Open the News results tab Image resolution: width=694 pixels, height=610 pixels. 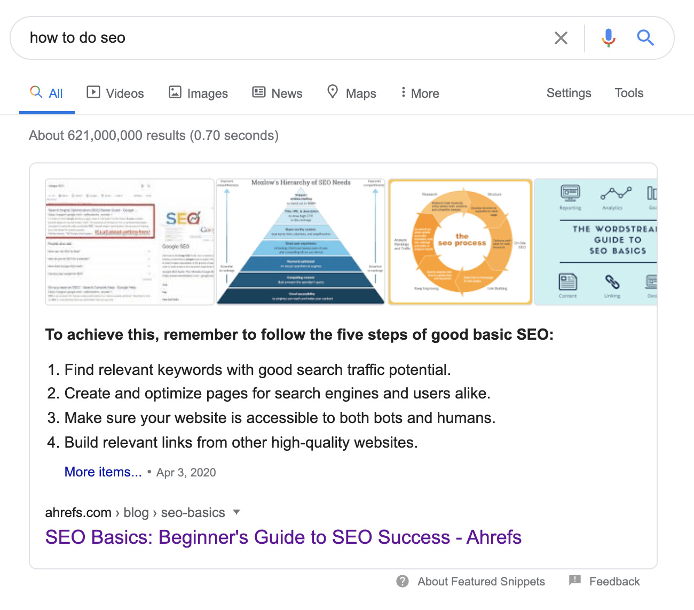[277, 93]
